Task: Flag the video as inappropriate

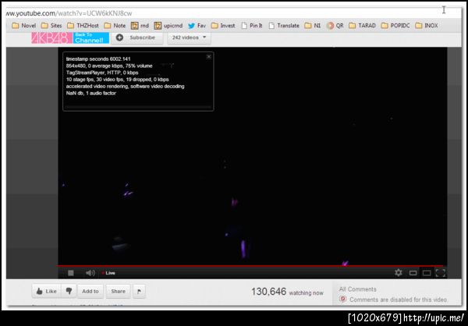Action: click(139, 291)
